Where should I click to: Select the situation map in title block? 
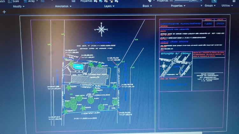[x=174, y=68]
